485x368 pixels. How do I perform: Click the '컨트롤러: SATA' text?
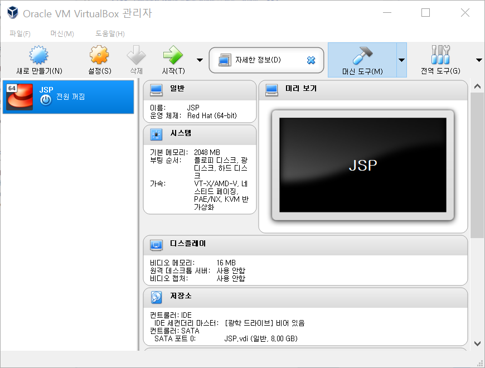point(174,331)
